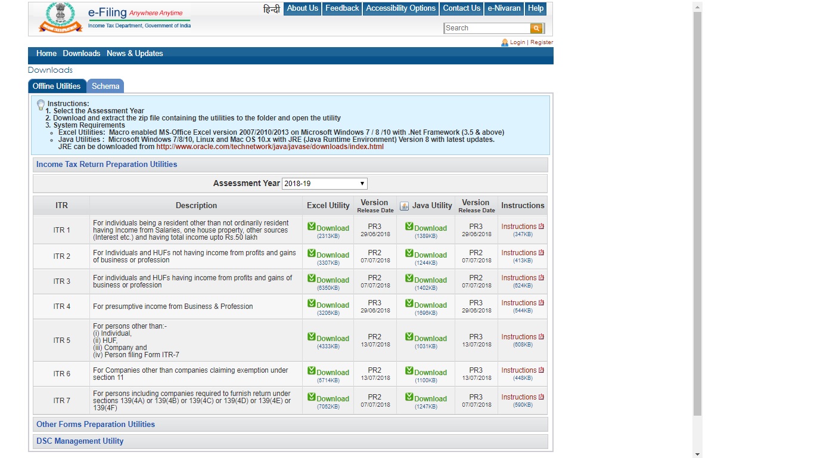Click the Accessibility Options button
Viewport: 814px width, 458px height.
coord(400,8)
